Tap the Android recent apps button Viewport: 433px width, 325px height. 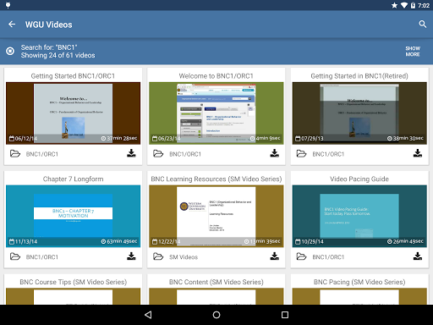pos(285,315)
